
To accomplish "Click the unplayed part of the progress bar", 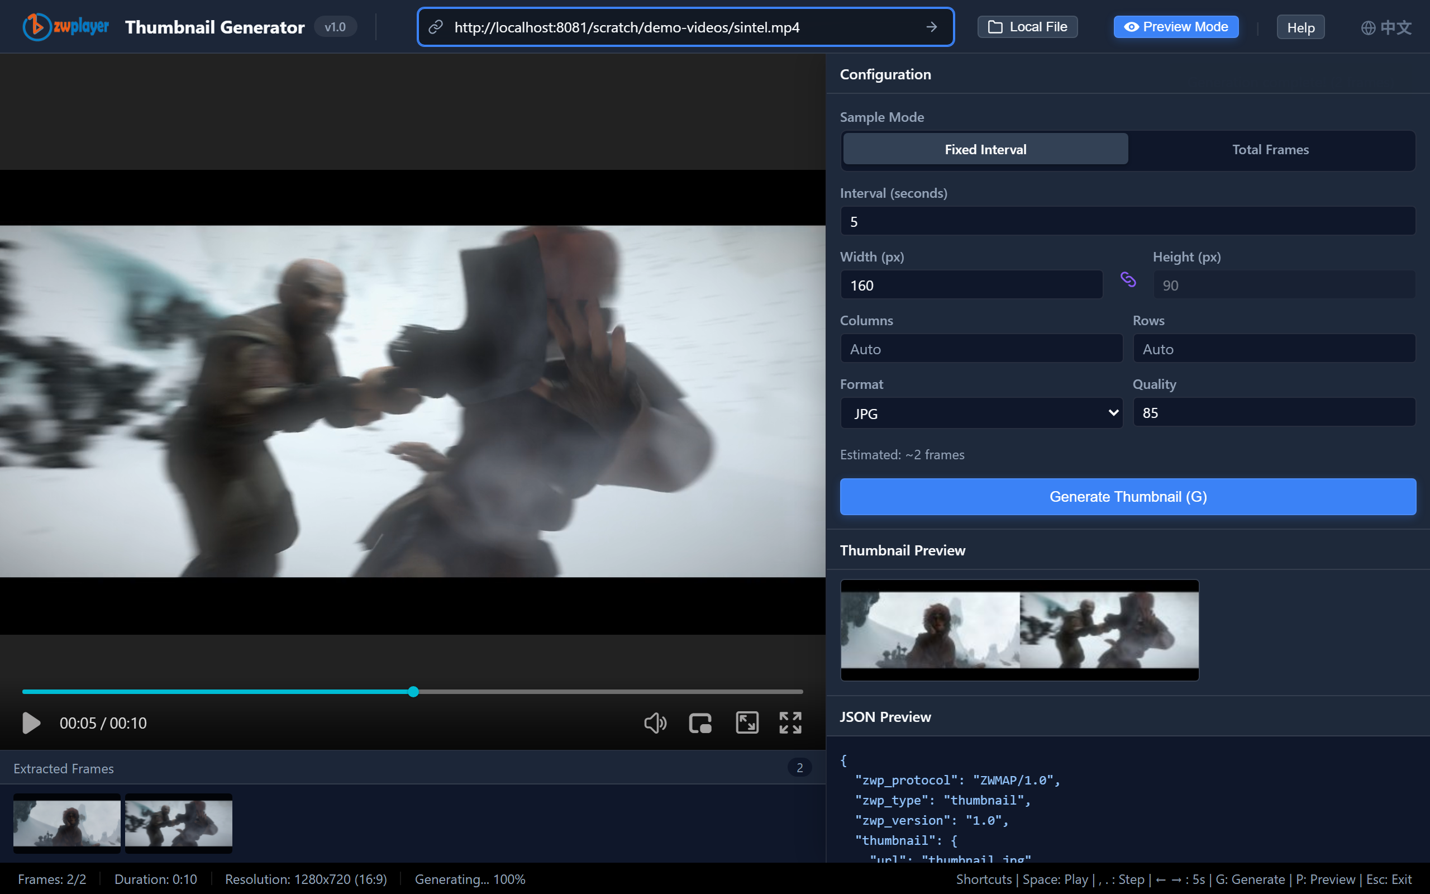I will pyautogui.click(x=611, y=692).
